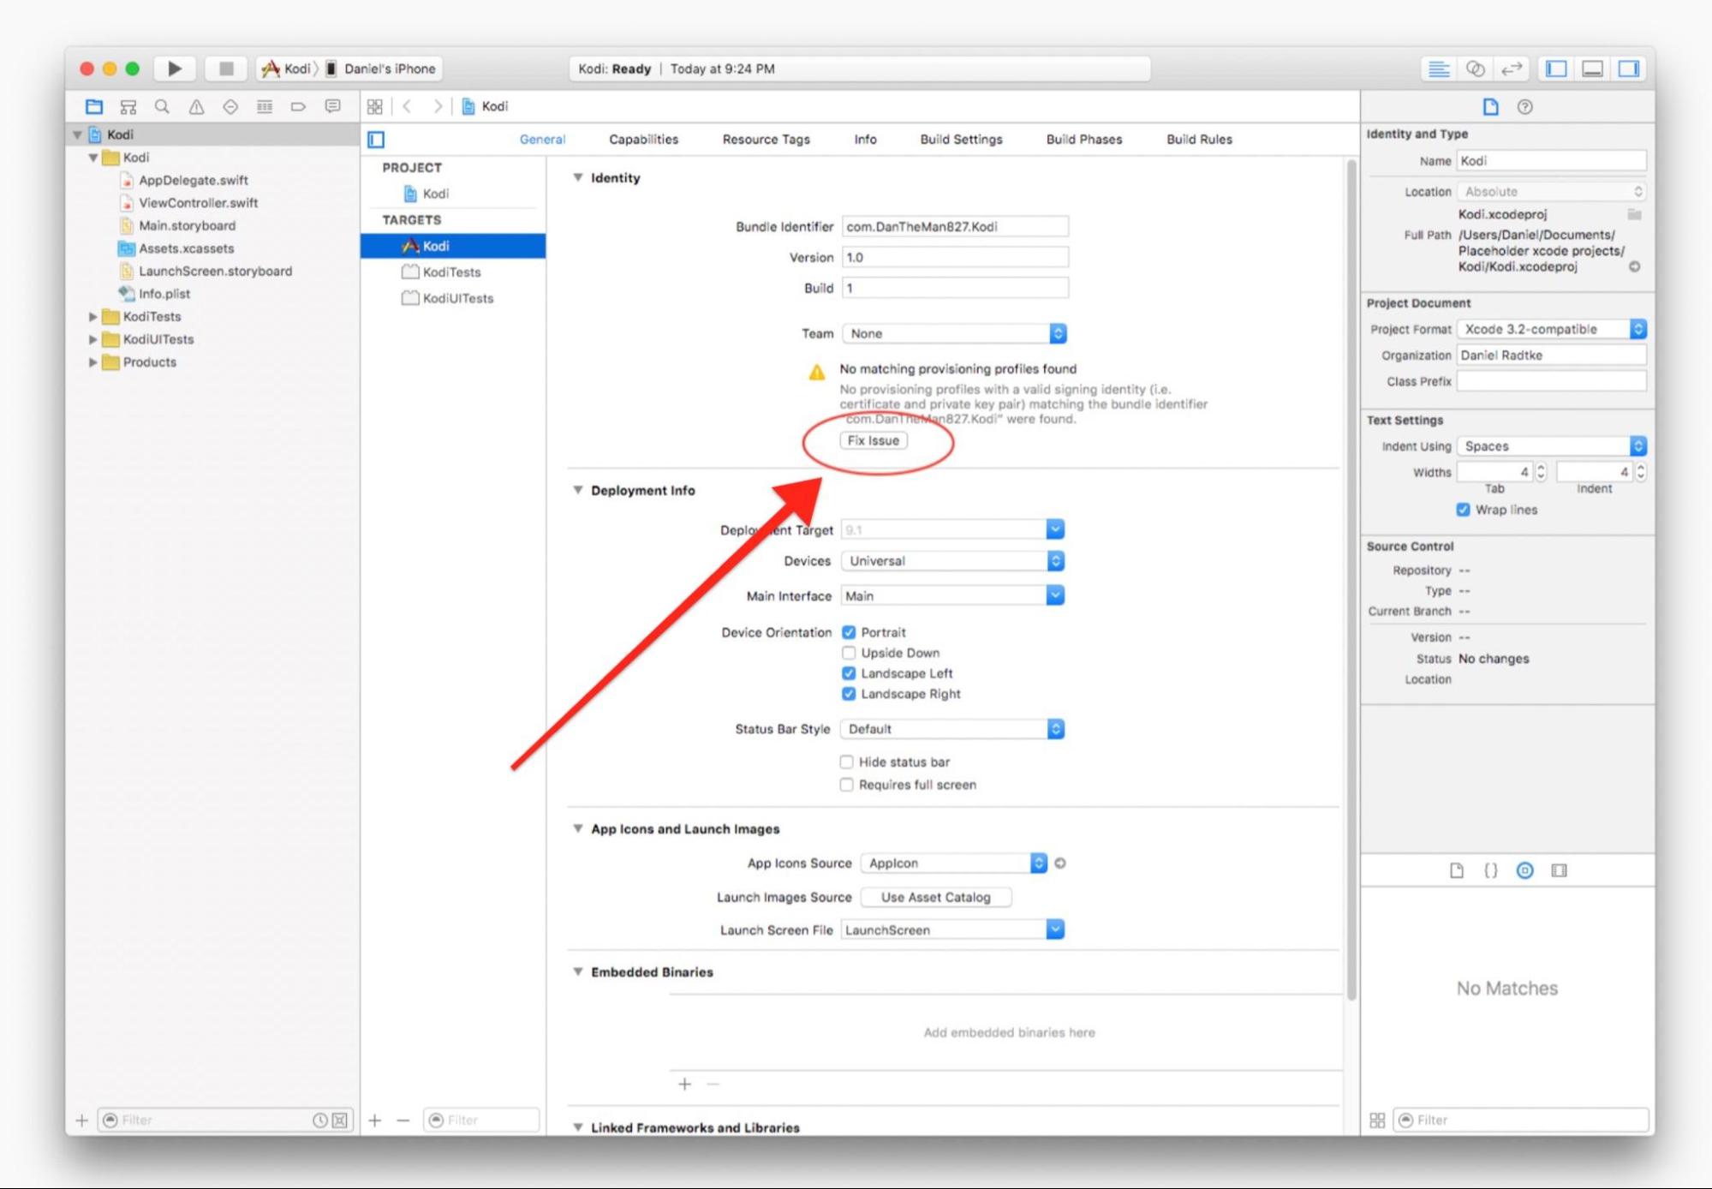1712x1189 pixels.
Task: Show the Code Snippet library
Action: tap(1490, 870)
